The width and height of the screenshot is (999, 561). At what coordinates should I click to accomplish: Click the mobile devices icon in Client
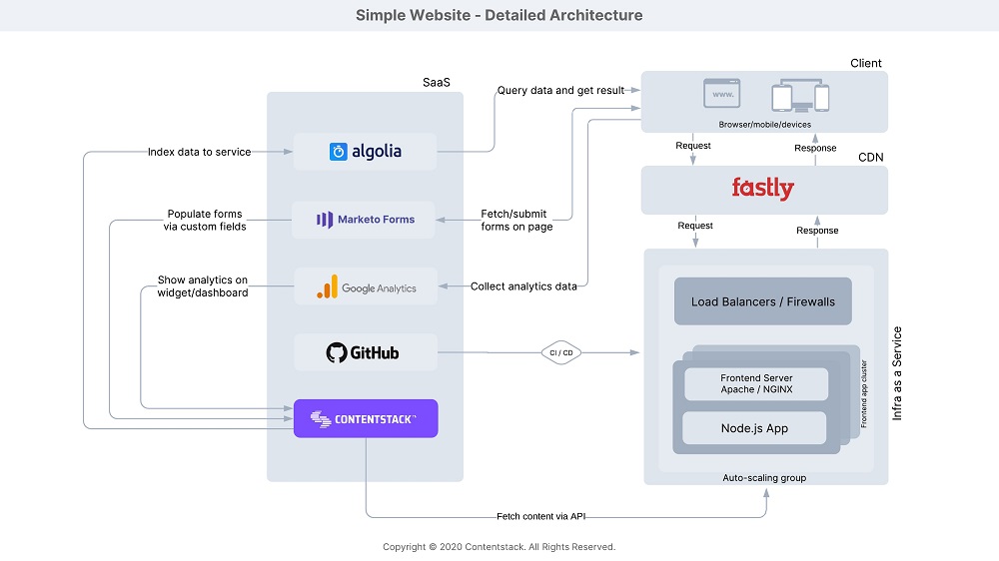click(x=800, y=96)
